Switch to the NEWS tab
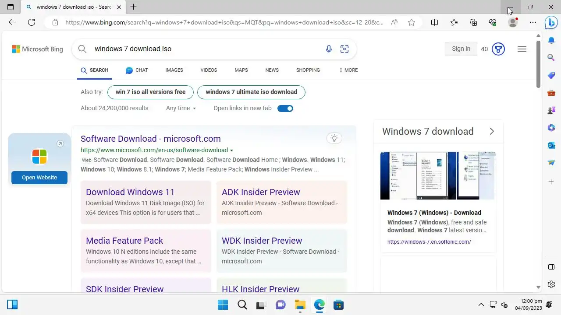The height and width of the screenshot is (315, 561). coord(272,70)
